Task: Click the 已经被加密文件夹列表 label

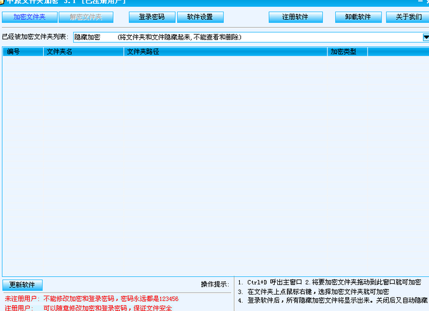Action: tap(36, 37)
